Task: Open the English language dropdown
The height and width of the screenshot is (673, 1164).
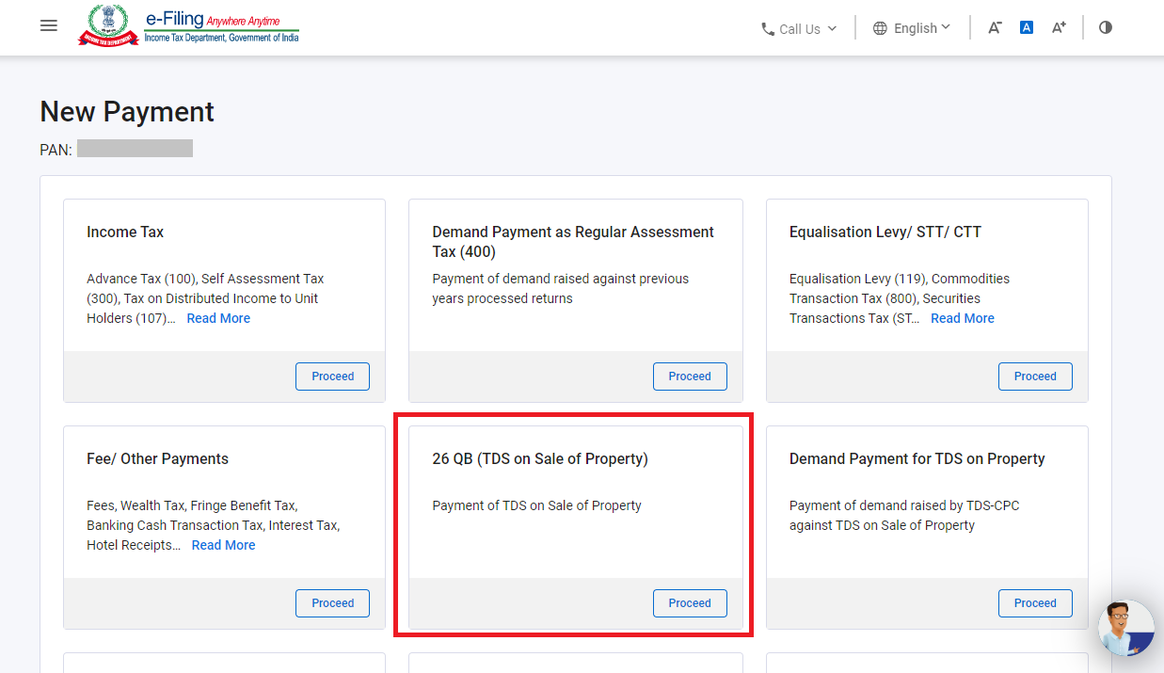Action: 912,28
